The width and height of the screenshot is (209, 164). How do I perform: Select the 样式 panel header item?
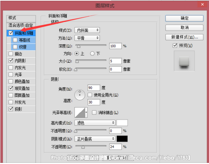click(21, 19)
